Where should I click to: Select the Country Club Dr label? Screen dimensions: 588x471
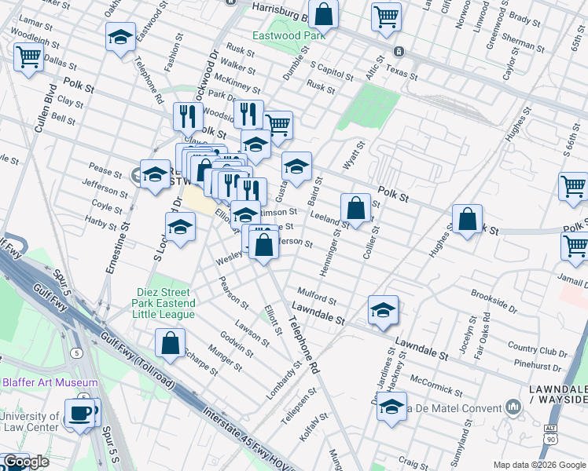[x=538, y=349]
